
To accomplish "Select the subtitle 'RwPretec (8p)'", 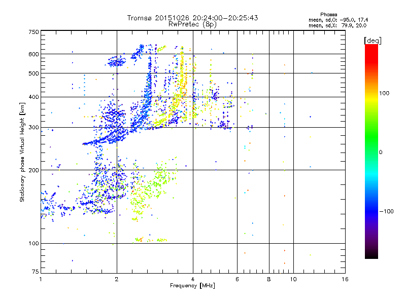I will tap(192, 24).
